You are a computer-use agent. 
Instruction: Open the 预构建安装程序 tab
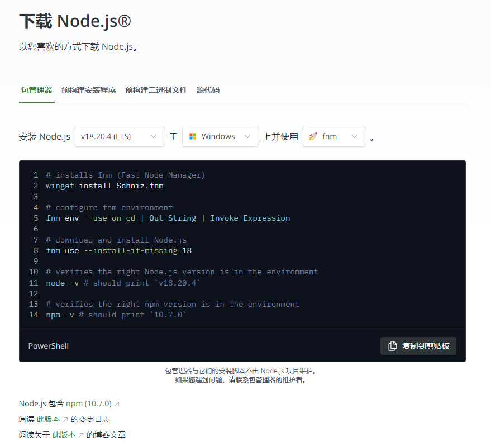(x=88, y=90)
